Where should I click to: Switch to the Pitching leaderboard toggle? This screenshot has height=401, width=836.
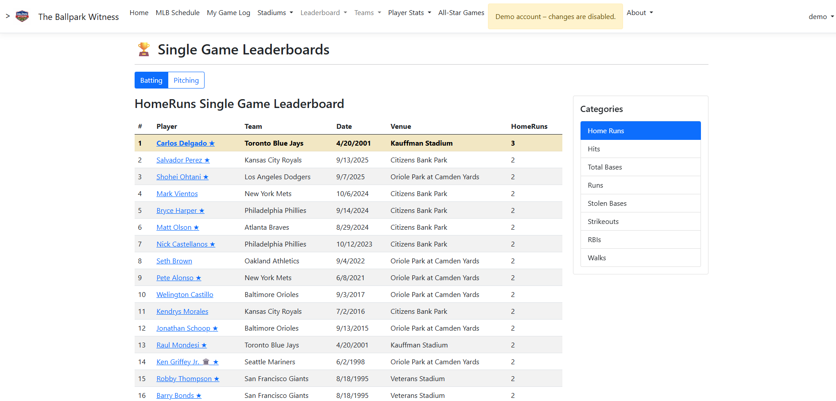point(186,80)
